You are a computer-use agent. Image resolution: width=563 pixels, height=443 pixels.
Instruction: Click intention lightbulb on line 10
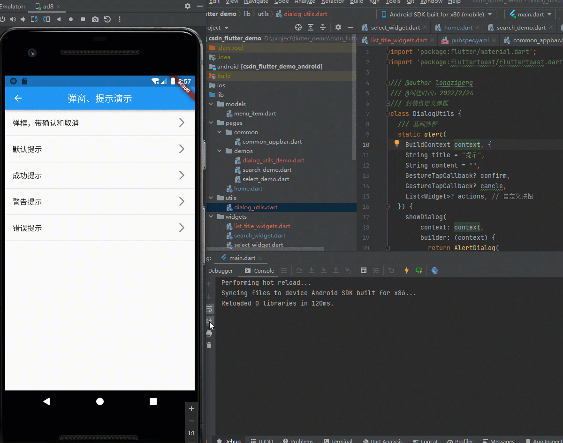click(396, 144)
